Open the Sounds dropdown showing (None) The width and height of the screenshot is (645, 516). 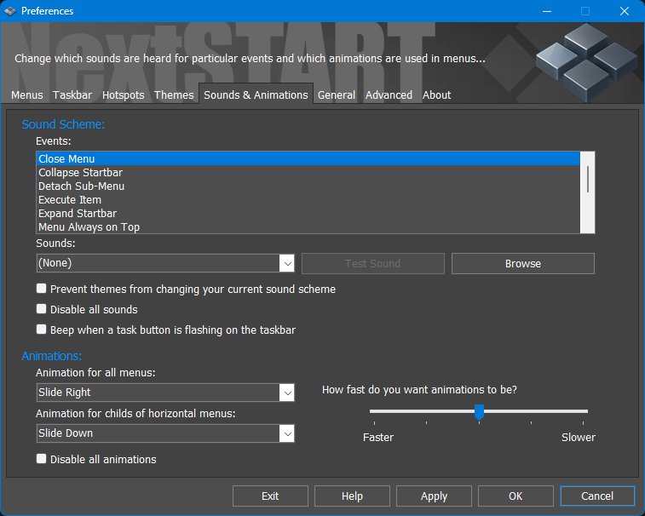[165, 263]
